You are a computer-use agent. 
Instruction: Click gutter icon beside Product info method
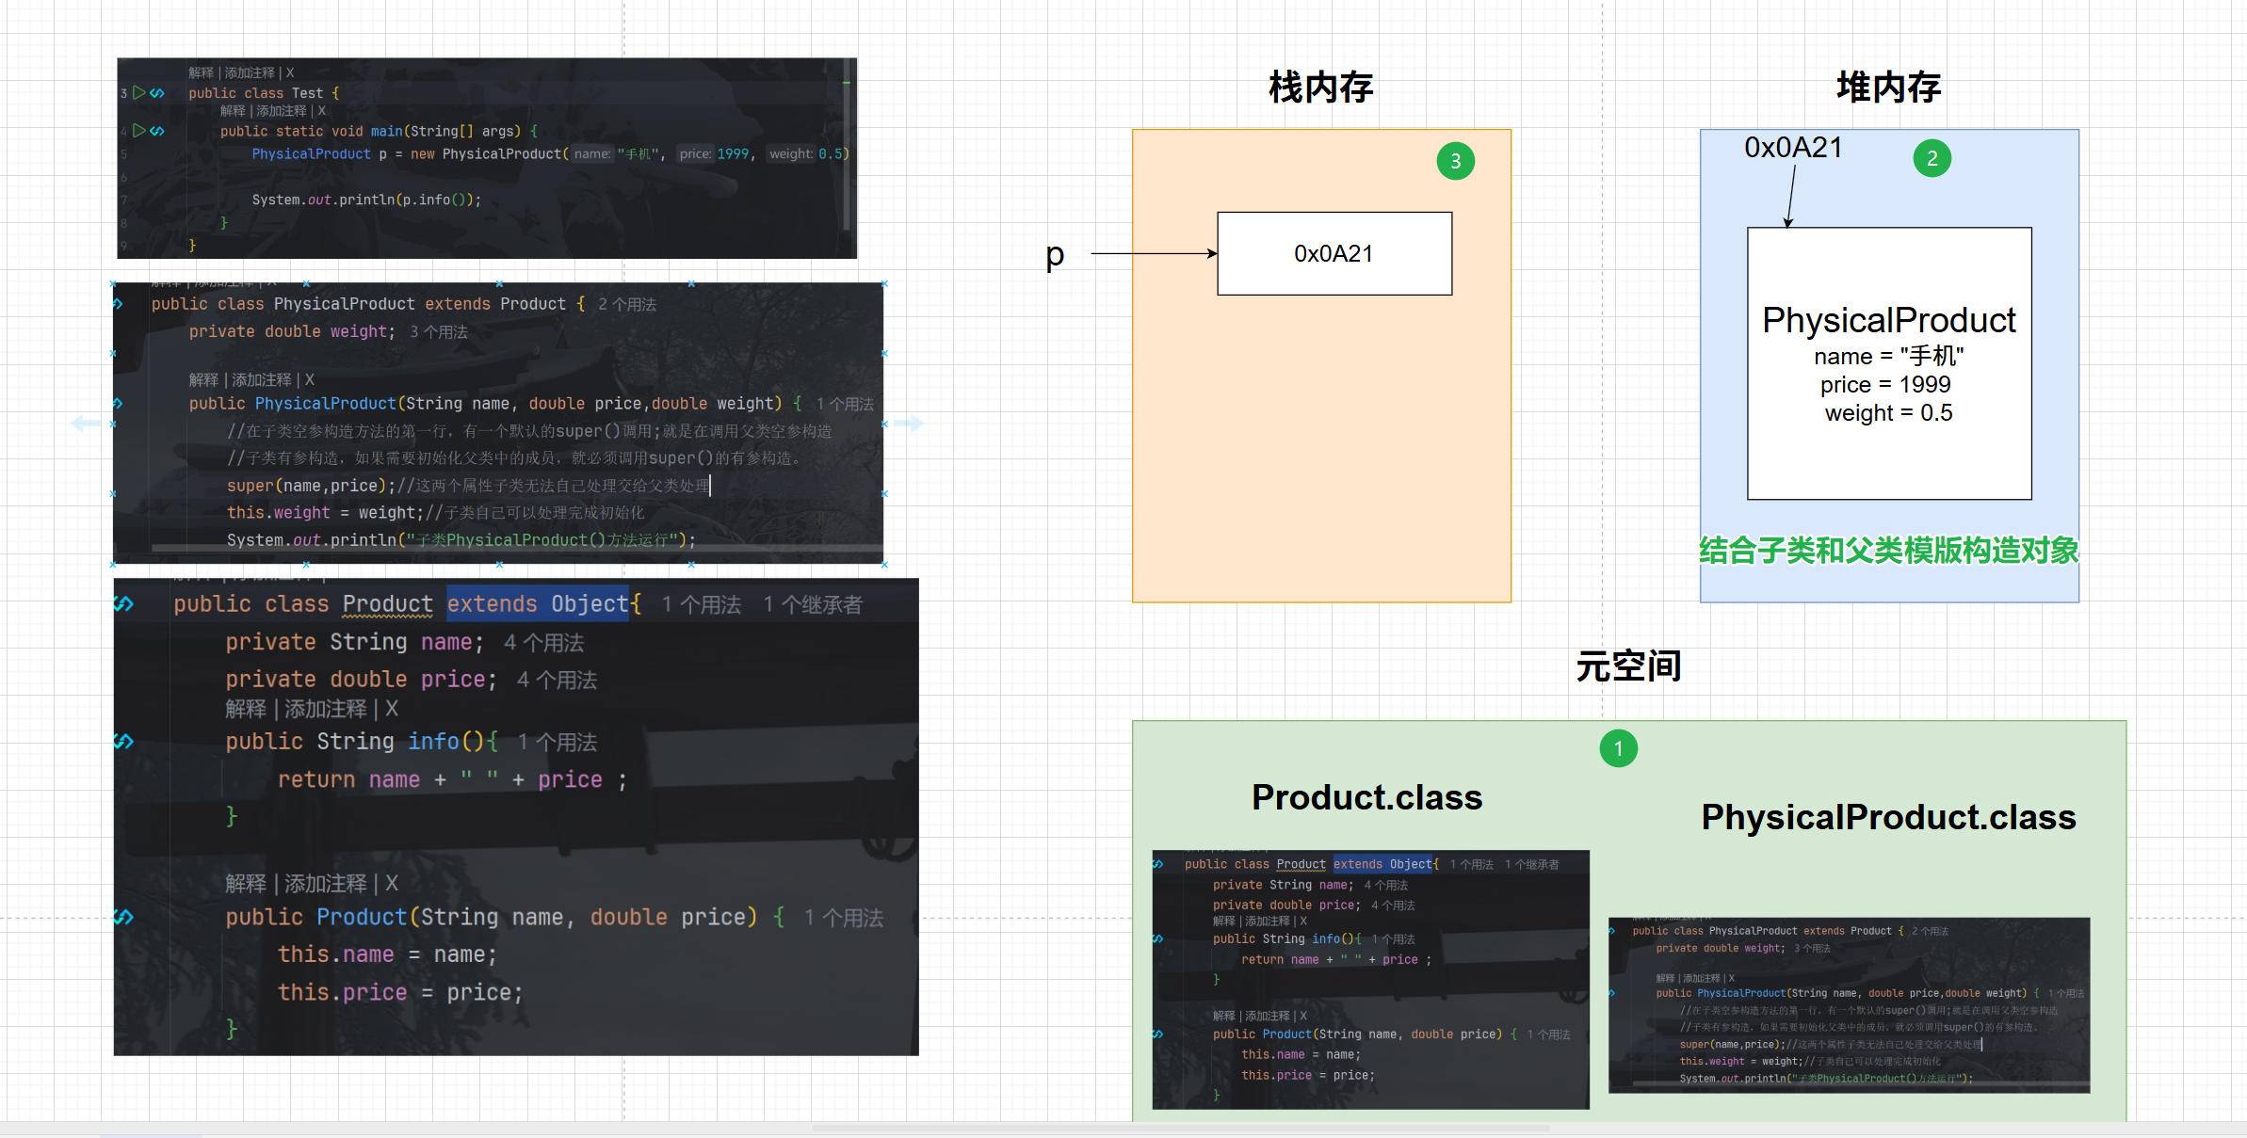point(124,741)
